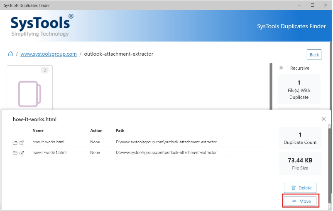This screenshot has height=211, width=333.
Task: Click the Duplicate Count card
Action: click(x=300, y=138)
